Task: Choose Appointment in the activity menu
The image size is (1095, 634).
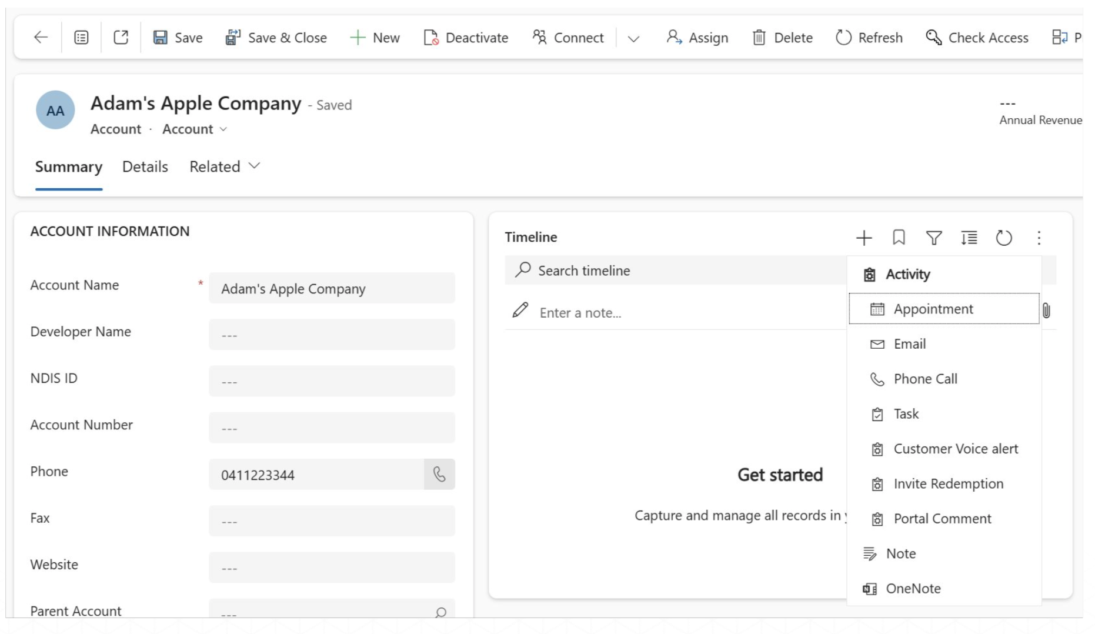Action: [x=933, y=309]
